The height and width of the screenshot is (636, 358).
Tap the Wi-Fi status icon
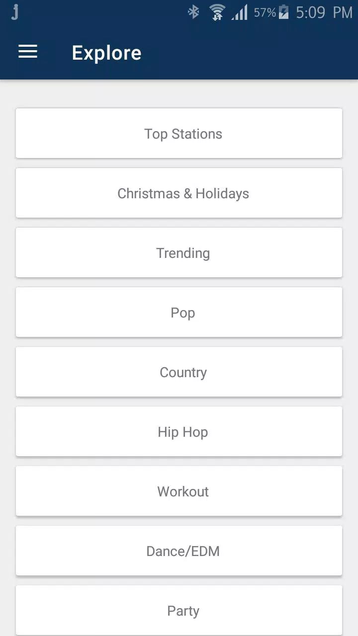tap(217, 12)
